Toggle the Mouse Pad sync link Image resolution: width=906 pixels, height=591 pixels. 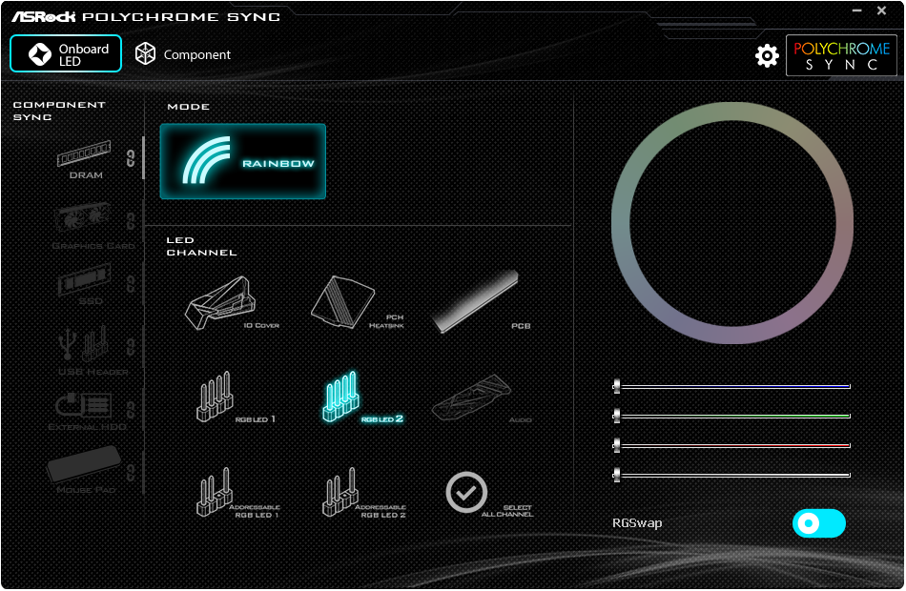pyautogui.click(x=131, y=473)
